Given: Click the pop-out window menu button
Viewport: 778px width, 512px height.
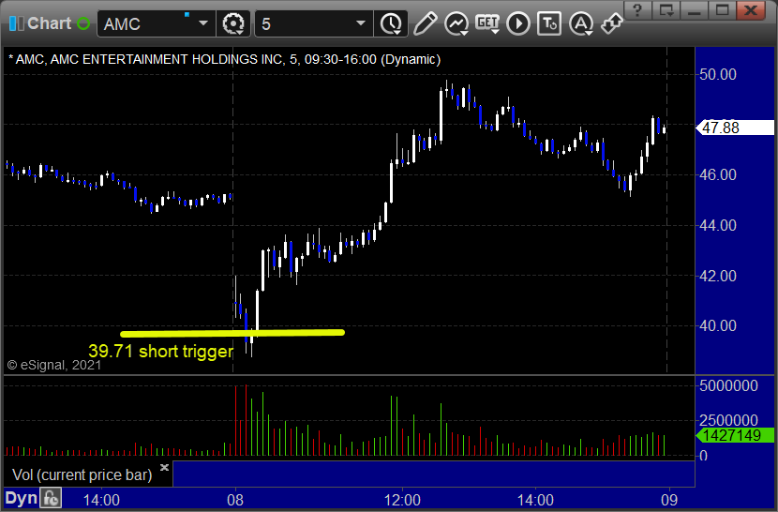Looking at the screenshot, I should pyautogui.click(x=666, y=10).
